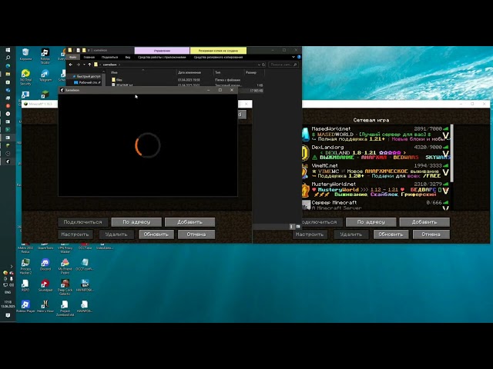493x369 pixels.
Task: Click the taskbar clock showing the date
Action: pos(8,304)
